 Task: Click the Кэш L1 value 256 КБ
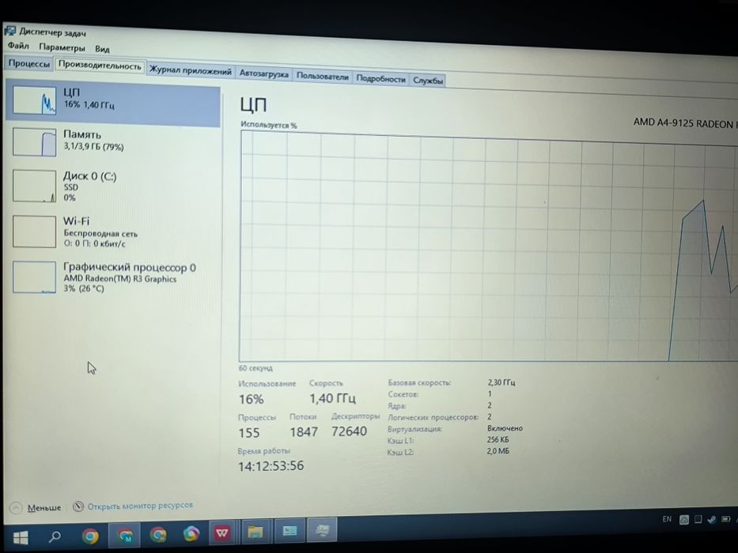click(498, 440)
